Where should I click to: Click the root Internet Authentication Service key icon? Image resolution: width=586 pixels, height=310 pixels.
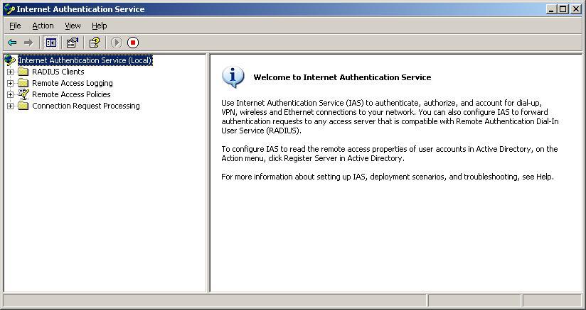pos(10,60)
